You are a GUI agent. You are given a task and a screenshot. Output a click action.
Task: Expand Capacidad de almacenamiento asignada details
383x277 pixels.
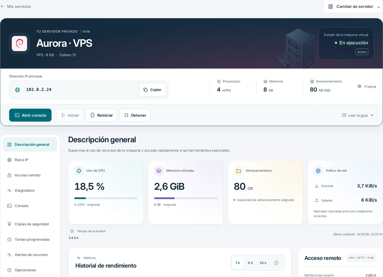[x=264, y=200]
